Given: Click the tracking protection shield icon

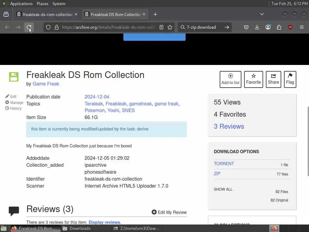Looking at the screenshot, I should 48,27.
